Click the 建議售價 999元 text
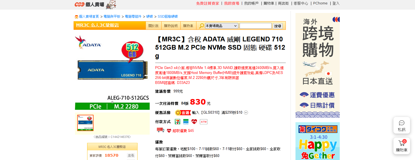This screenshot has width=415, height=160. coord(169,91)
